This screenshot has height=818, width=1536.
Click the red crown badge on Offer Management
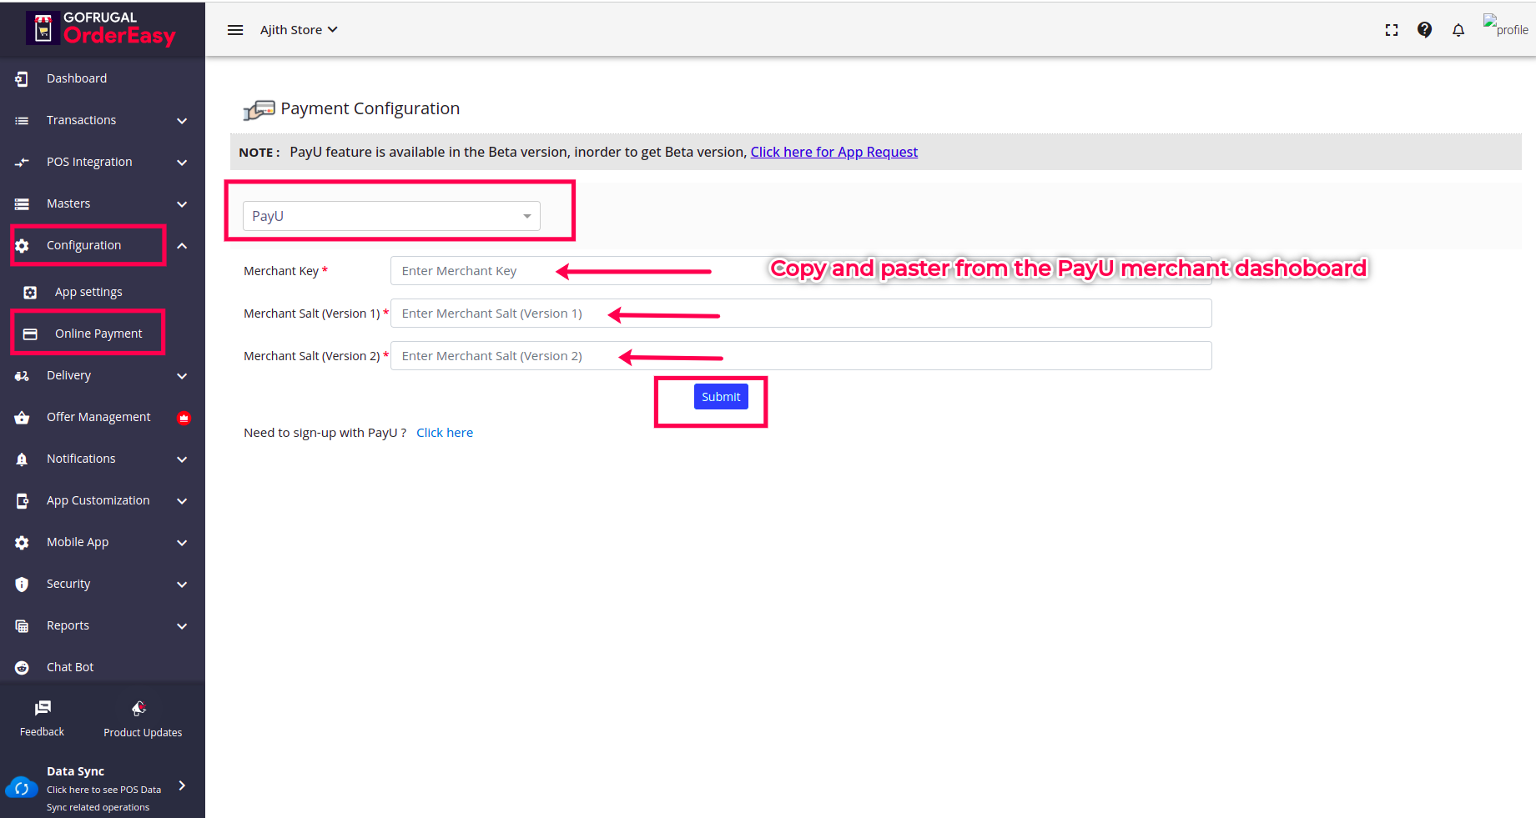[x=184, y=418]
